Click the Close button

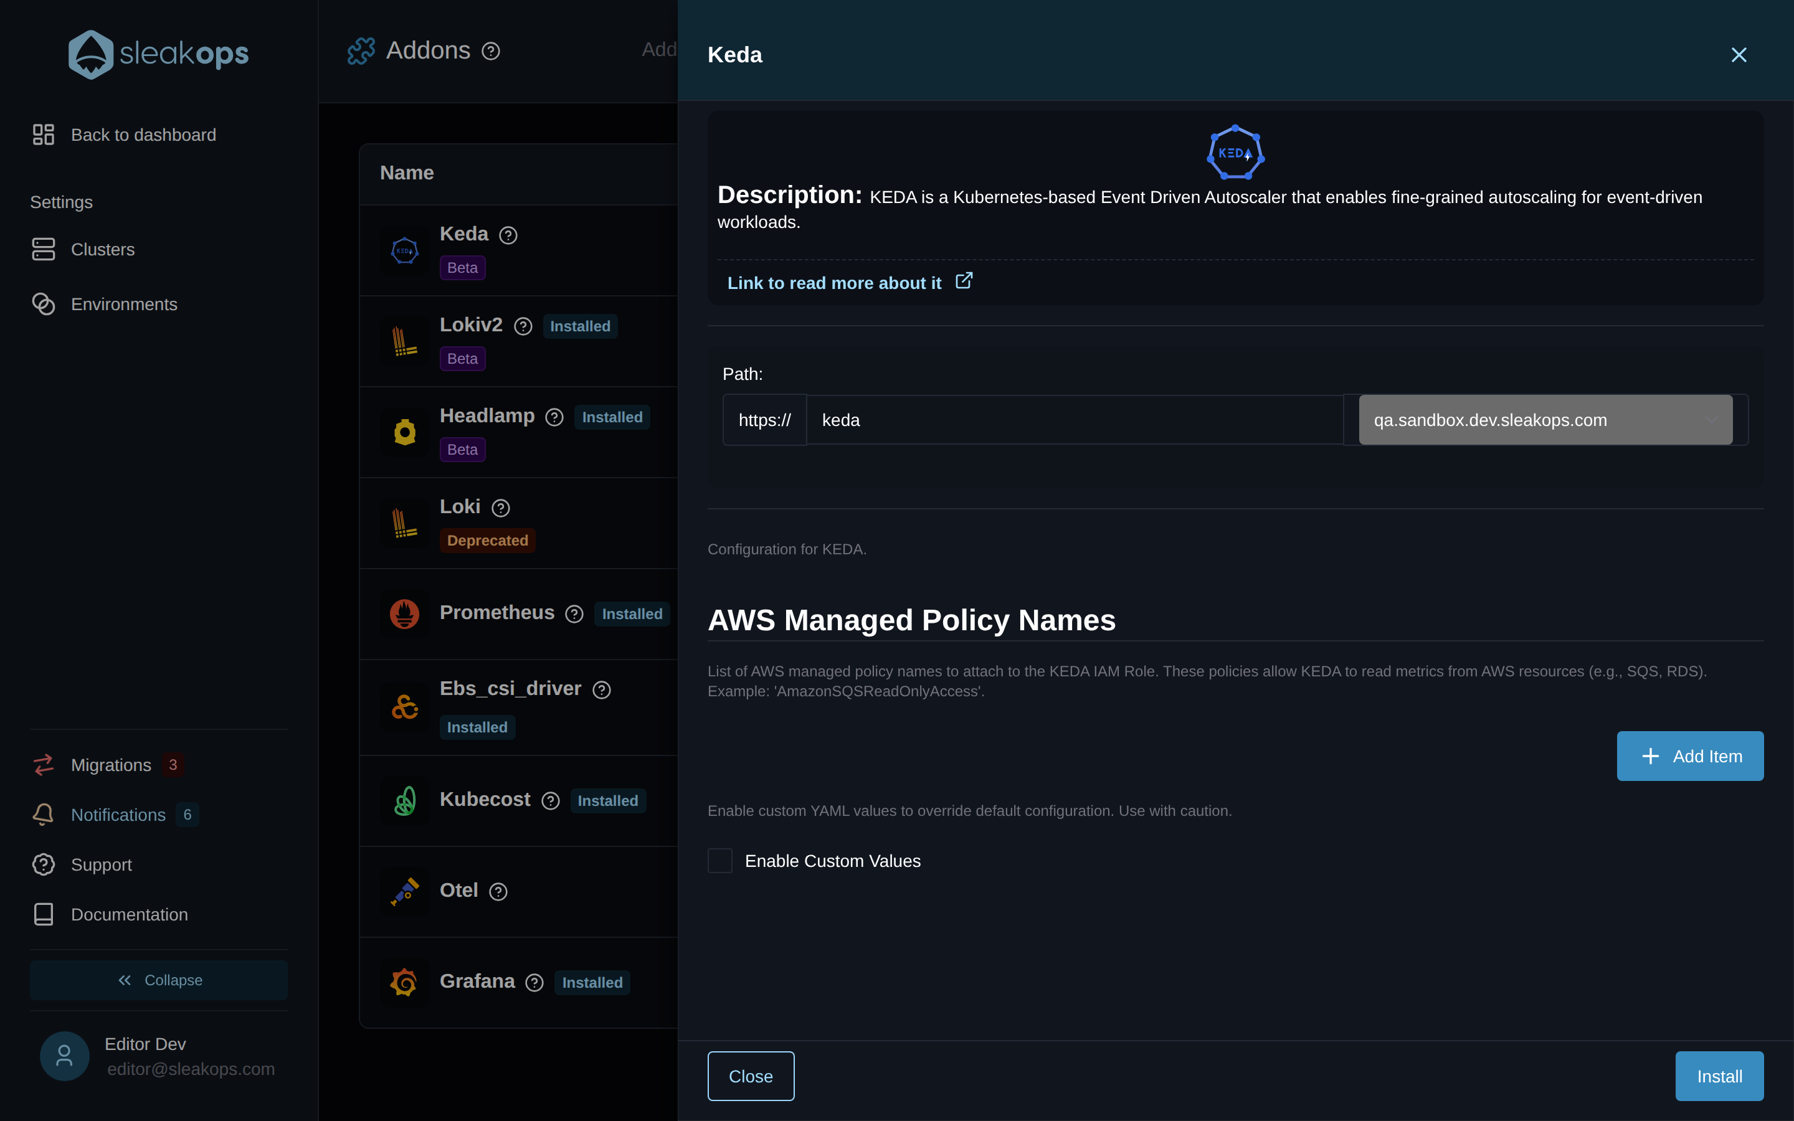750,1076
